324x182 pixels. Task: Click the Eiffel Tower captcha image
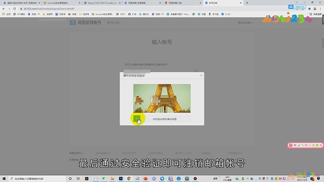click(162, 98)
